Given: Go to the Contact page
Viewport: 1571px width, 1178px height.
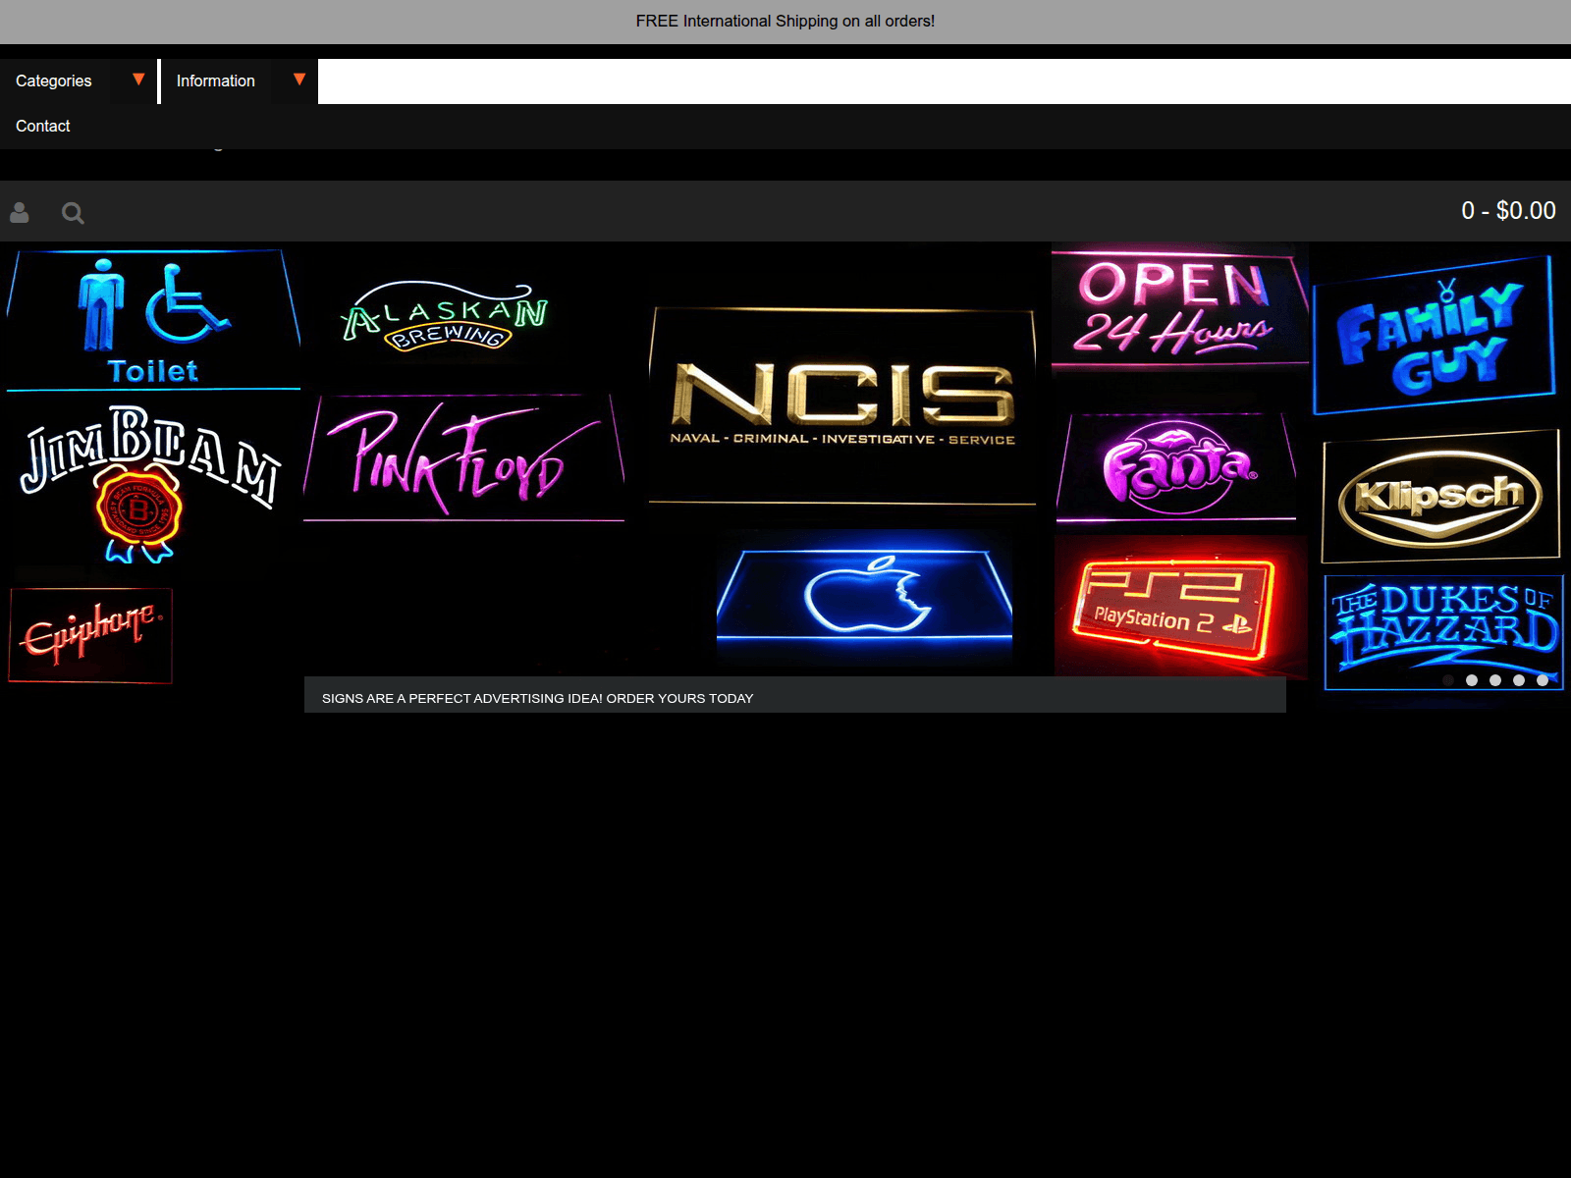Looking at the screenshot, I should (x=43, y=126).
